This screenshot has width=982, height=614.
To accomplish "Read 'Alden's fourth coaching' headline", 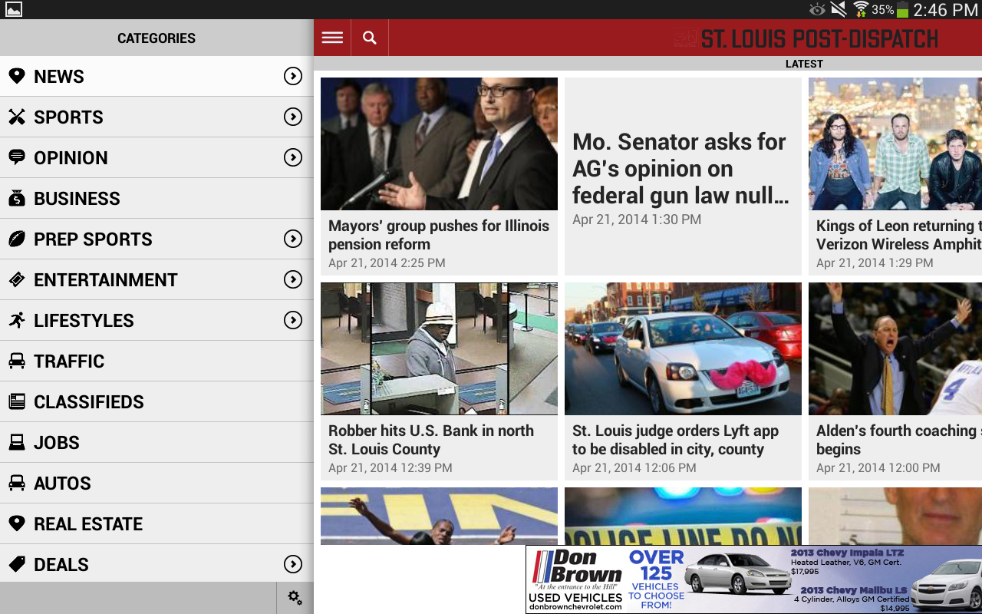I will (899, 440).
